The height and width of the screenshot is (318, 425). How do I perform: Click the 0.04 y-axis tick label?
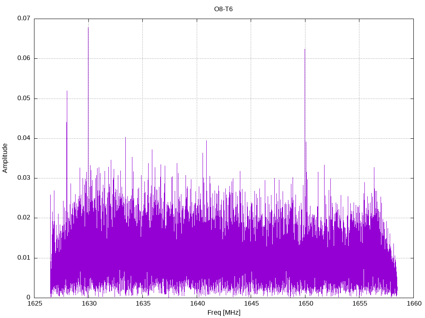(x=24, y=138)
